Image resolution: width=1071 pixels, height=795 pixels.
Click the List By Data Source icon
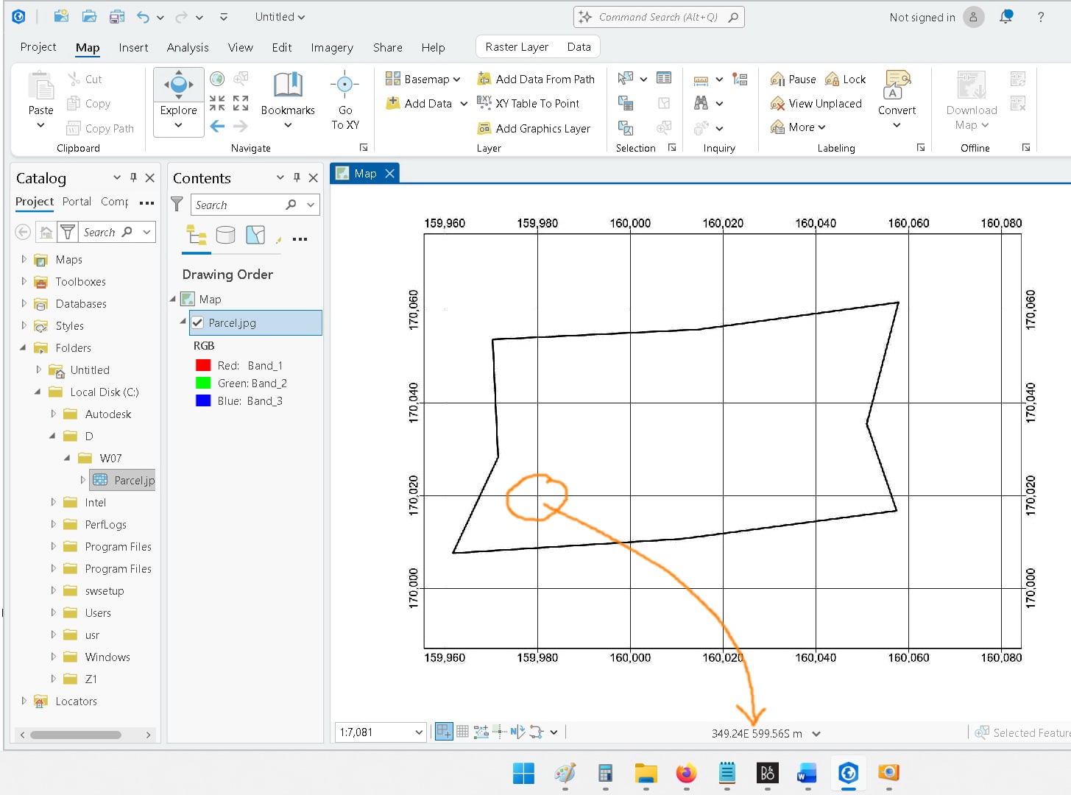coord(226,236)
